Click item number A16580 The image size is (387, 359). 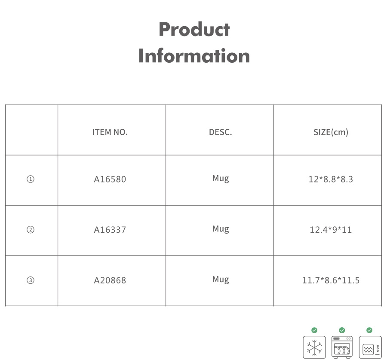110,179
